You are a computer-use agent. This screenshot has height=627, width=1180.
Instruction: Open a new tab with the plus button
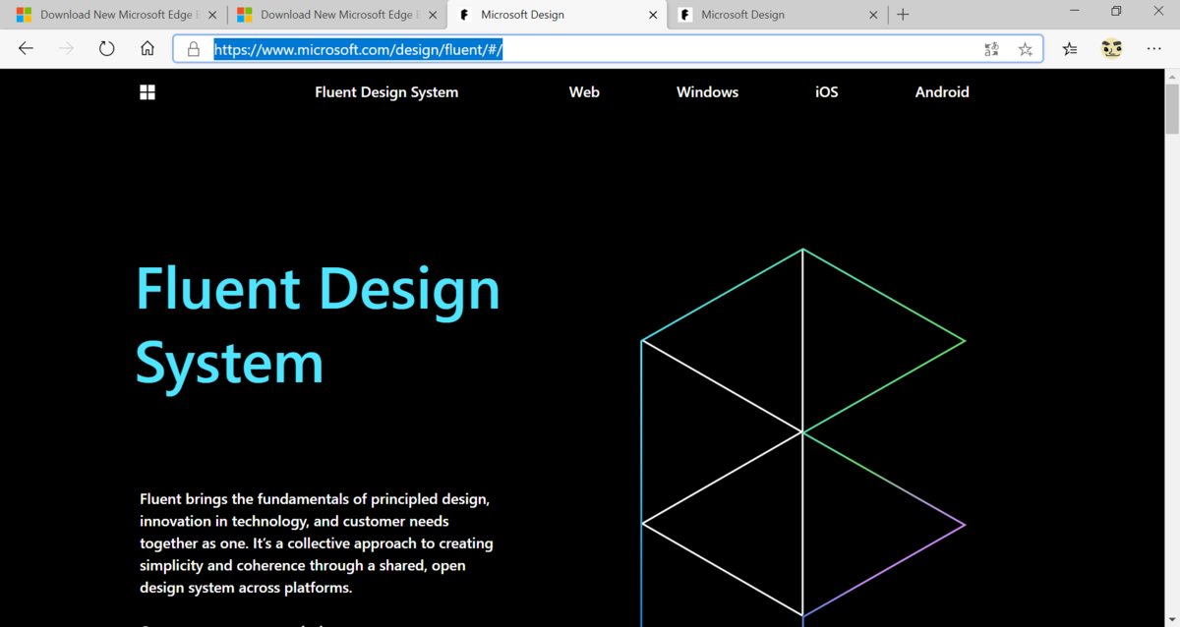tap(903, 15)
